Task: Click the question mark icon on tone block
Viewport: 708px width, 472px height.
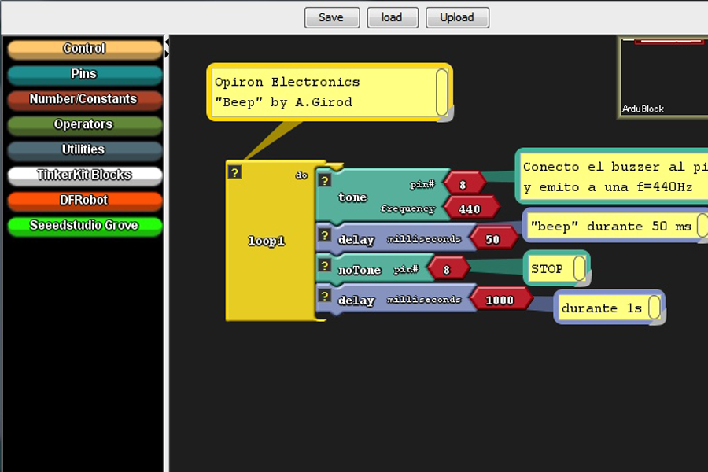Action: point(324,180)
